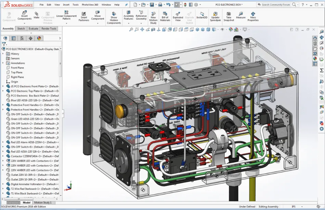Open the Measure tool
This screenshot has height=210, width=325.
coord(240,15)
